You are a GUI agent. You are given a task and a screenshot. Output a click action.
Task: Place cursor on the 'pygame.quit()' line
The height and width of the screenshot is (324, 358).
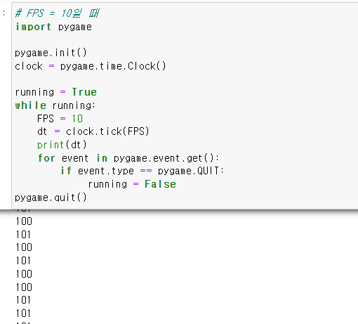51,197
